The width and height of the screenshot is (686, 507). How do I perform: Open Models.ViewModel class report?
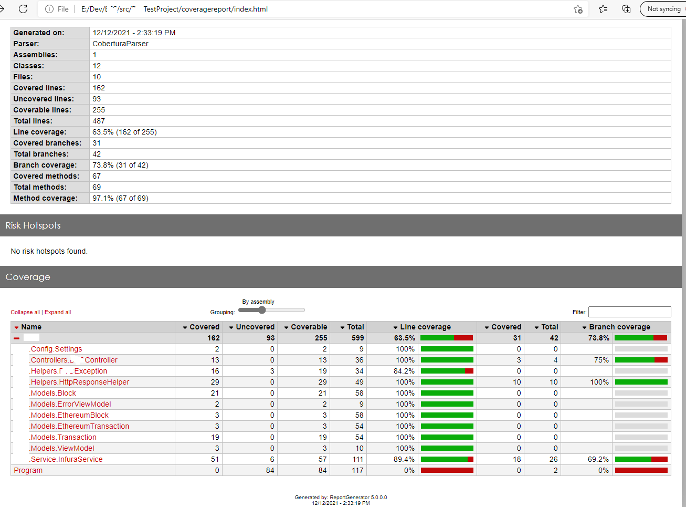[62, 448]
